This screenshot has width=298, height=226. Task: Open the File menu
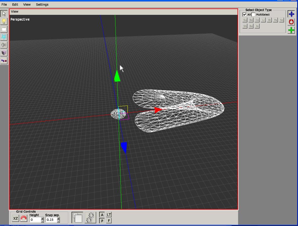click(4, 5)
